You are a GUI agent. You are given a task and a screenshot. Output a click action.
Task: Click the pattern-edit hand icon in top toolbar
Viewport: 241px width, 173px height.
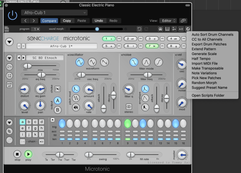click(x=174, y=29)
